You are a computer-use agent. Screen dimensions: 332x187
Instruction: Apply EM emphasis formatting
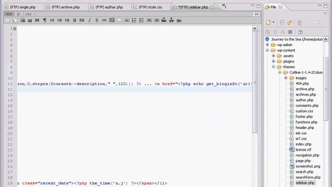pyautogui.click(x=82, y=20)
